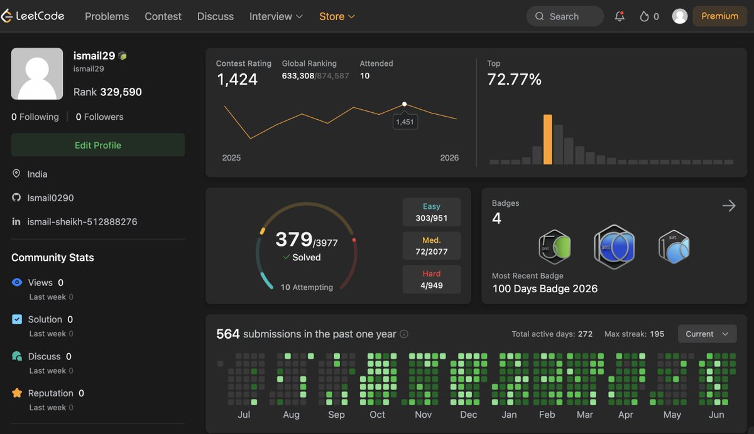Click the info icon beside submissions count

coord(404,334)
